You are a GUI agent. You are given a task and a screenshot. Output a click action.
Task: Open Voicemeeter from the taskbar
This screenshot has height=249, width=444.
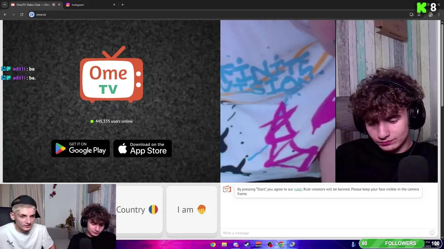coord(258,245)
